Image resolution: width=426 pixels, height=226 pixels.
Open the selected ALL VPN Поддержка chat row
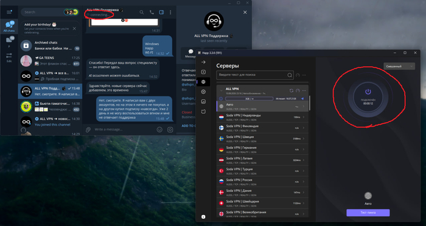coord(50,91)
